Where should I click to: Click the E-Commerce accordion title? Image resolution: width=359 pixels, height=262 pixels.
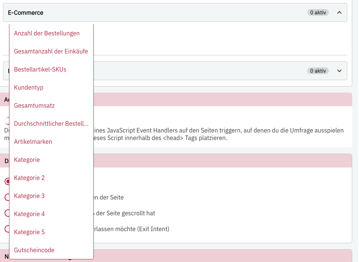[x=26, y=12]
